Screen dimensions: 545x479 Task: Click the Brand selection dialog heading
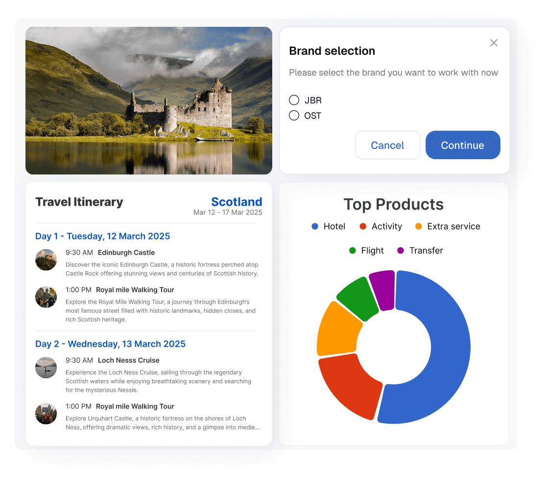(332, 51)
